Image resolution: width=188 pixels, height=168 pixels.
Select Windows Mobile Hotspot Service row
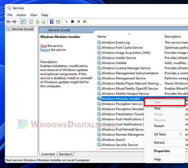[x=142, y=93]
